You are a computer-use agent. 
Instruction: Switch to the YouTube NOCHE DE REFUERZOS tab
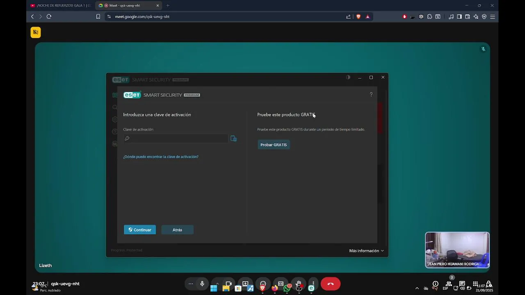(x=61, y=5)
